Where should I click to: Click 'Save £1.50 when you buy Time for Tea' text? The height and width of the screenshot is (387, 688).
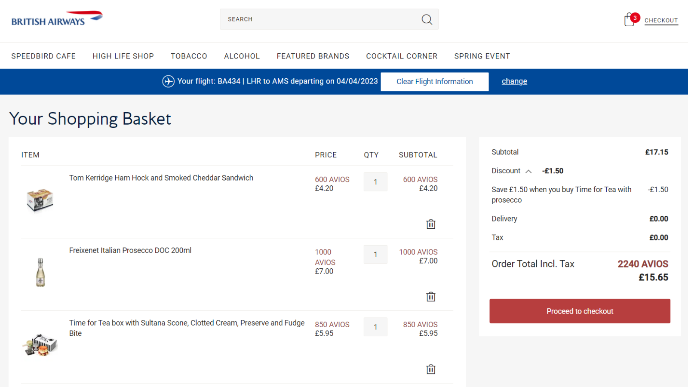562,195
